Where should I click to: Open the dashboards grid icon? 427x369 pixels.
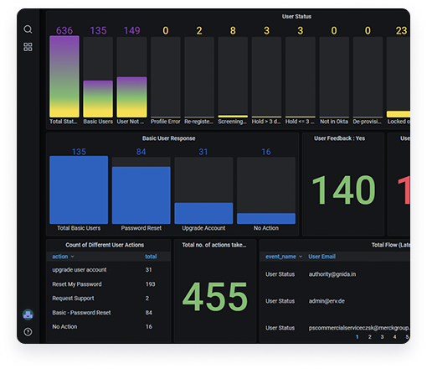[x=28, y=47]
